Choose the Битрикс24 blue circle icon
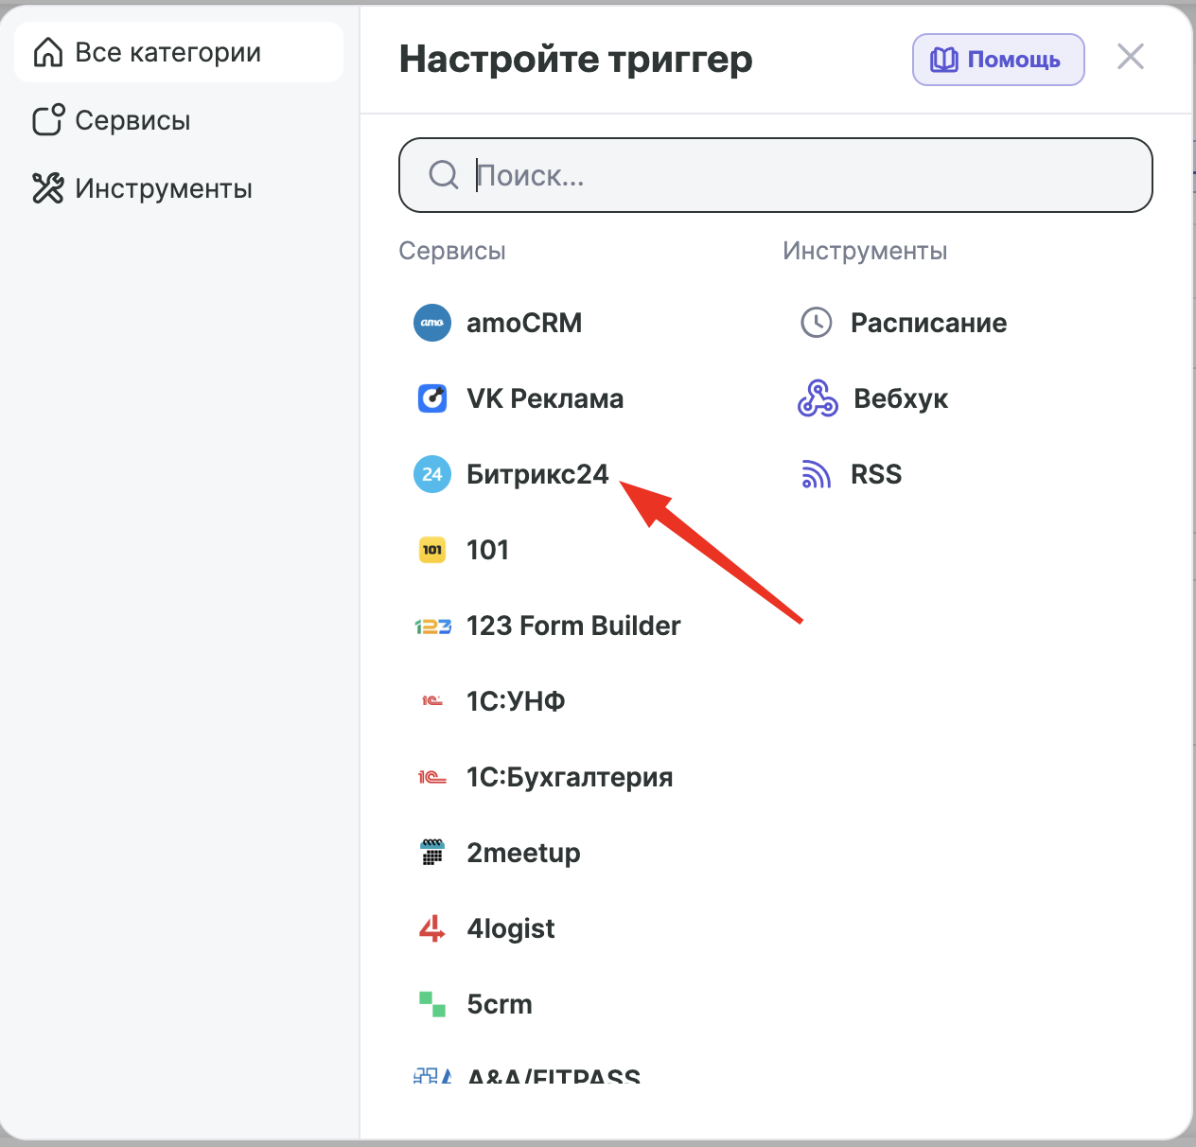The width and height of the screenshot is (1196, 1147). click(x=432, y=474)
